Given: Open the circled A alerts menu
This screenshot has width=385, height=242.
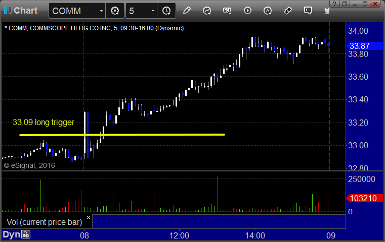Looking at the screenshot, I should point(268,11).
